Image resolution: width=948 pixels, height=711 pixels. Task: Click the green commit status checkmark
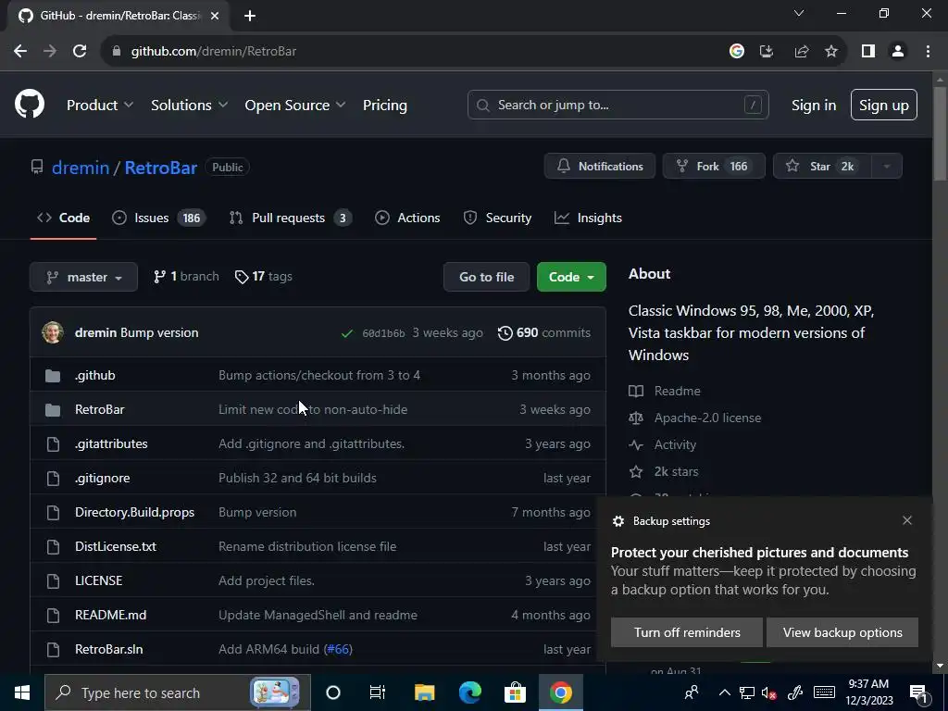pyautogui.click(x=347, y=333)
